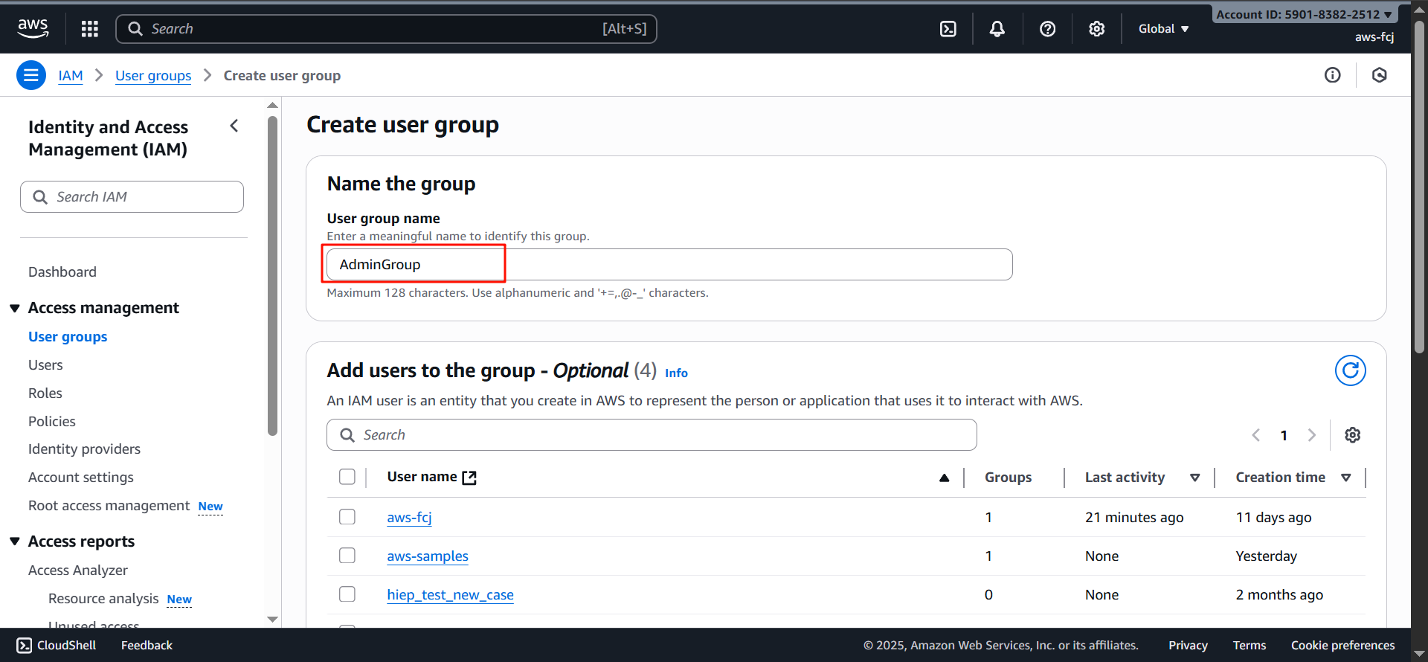Screen dimensions: 1428x662
Task: Collapse the IAM sidebar with the arrow
Action: pos(234,126)
